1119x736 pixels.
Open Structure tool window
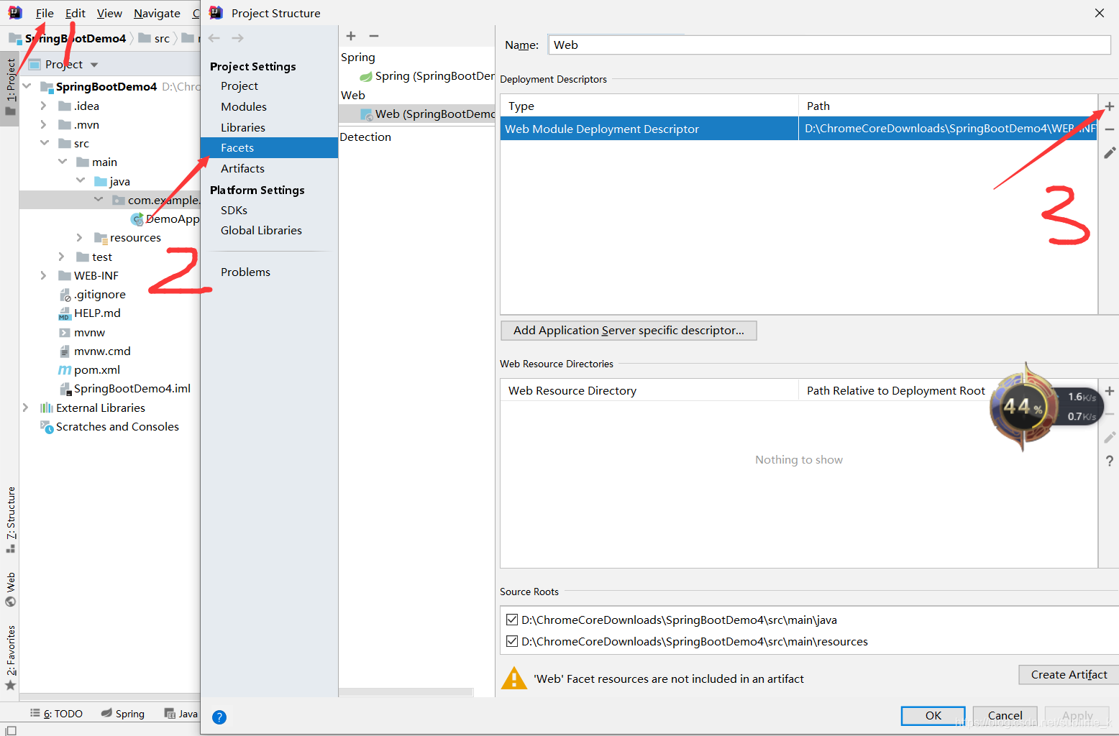[10, 519]
